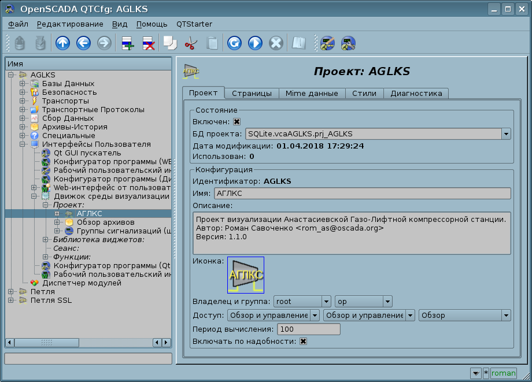The image size is (532, 382).
Task: Navigate forward with the right arrow icon
Action: pos(104,43)
